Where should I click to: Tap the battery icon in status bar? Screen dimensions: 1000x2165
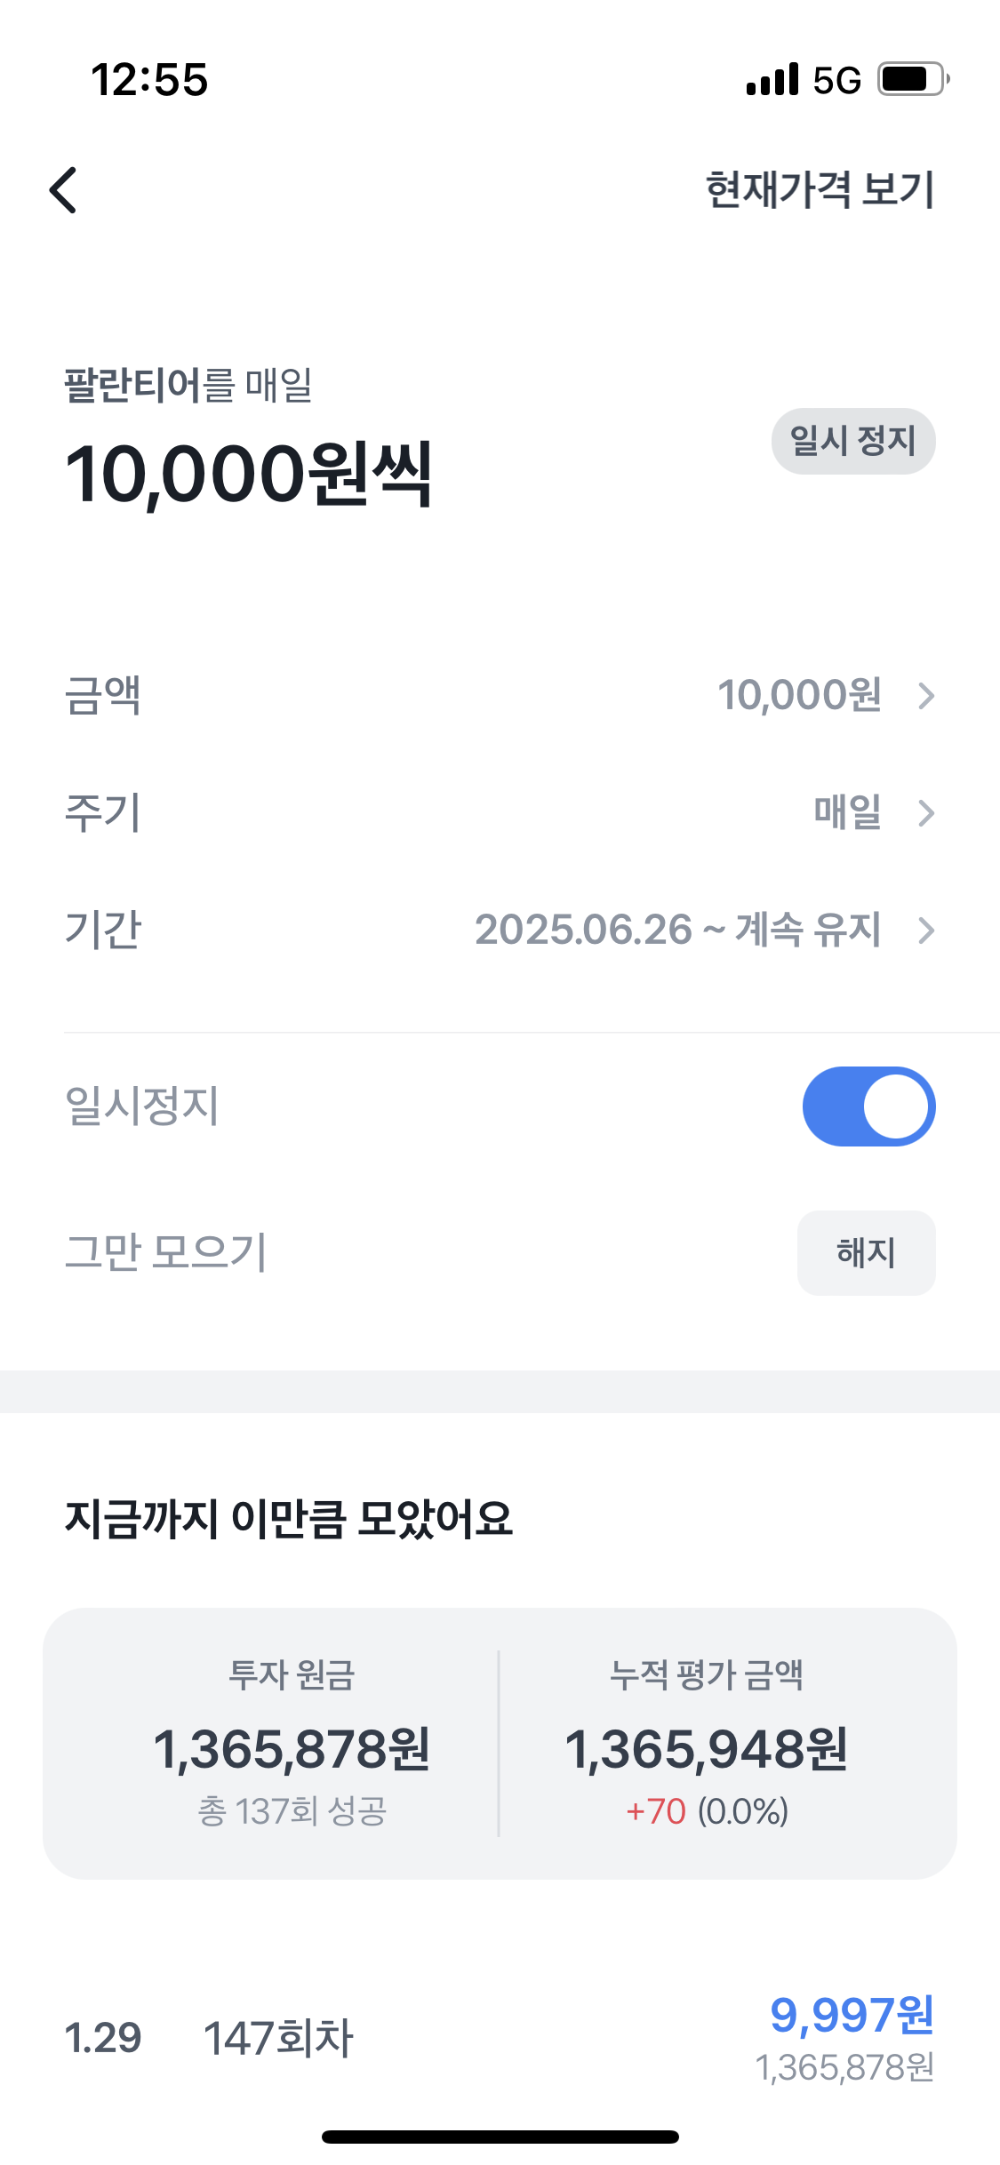(x=913, y=79)
